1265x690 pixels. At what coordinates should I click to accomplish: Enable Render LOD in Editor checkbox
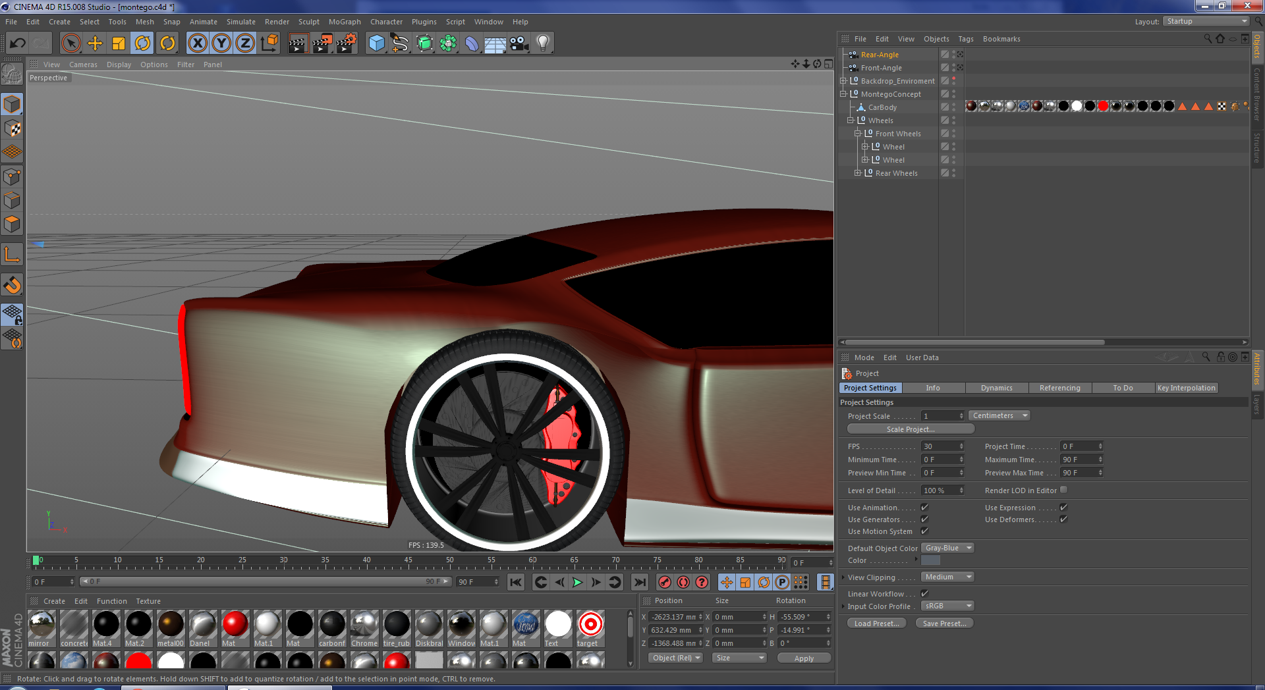pyautogui.click(x=1063, y=490)
